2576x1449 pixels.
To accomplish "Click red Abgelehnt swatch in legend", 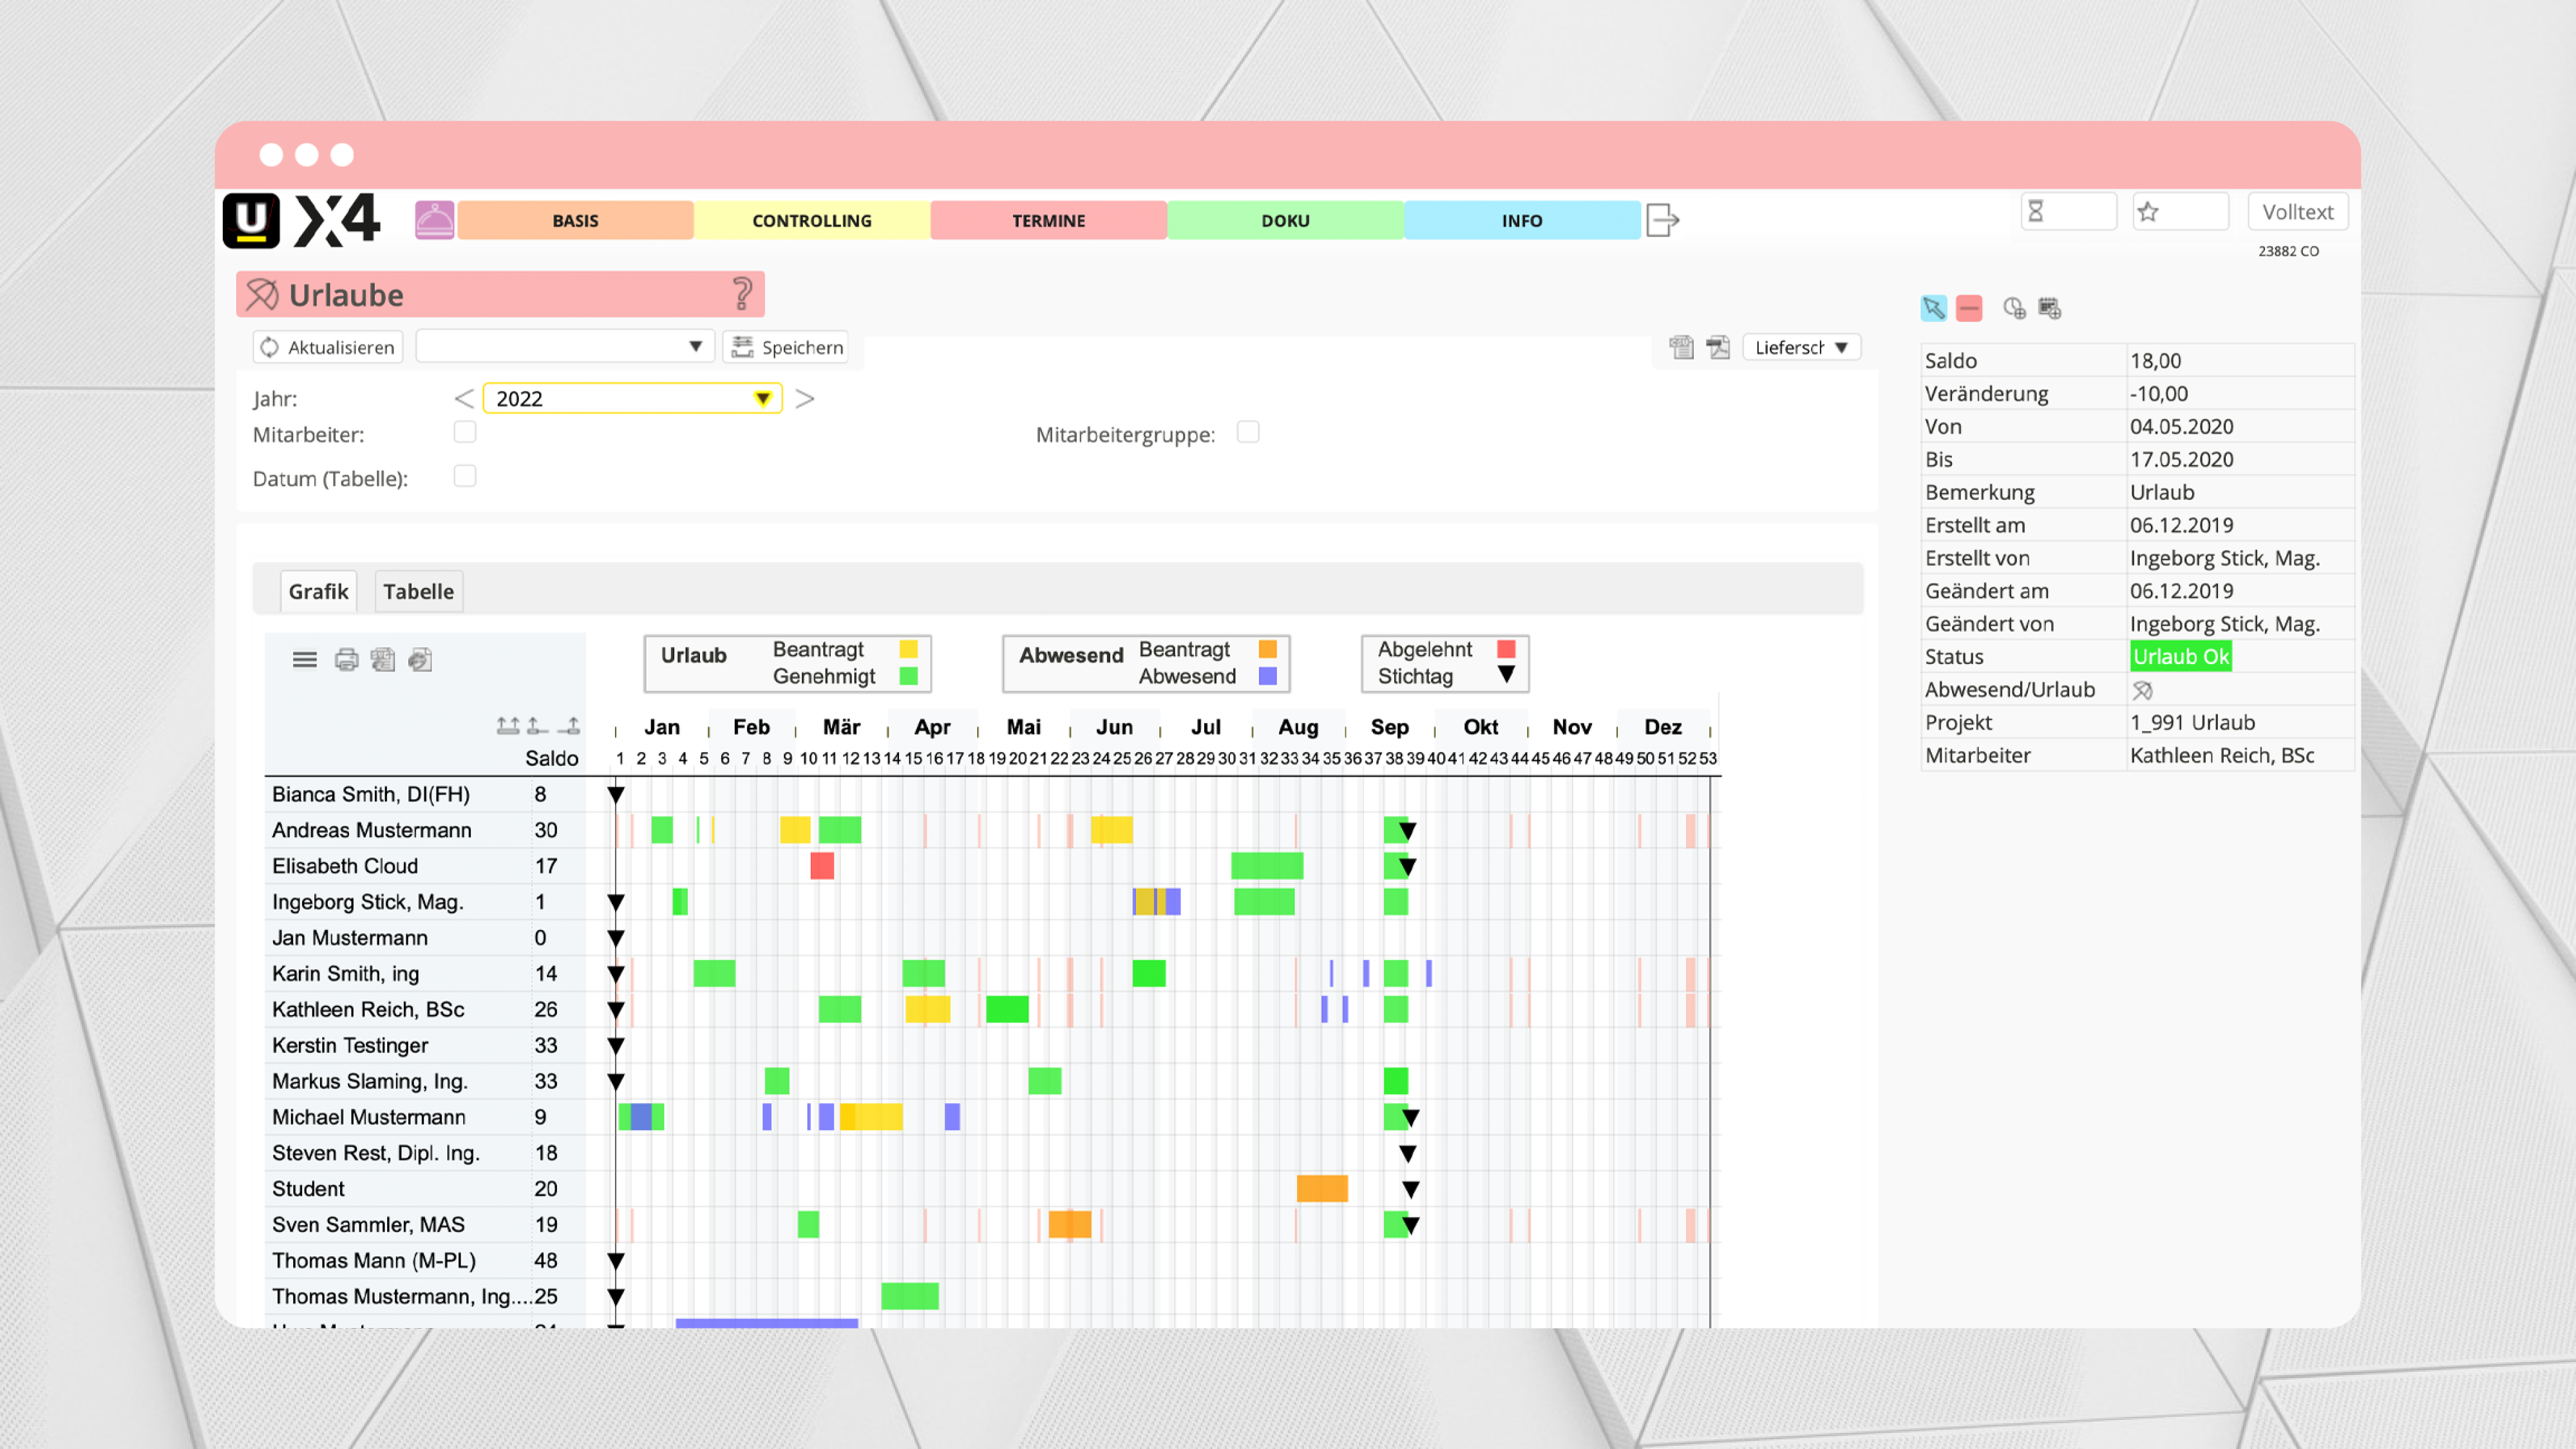I will [x=1506, y=649].
